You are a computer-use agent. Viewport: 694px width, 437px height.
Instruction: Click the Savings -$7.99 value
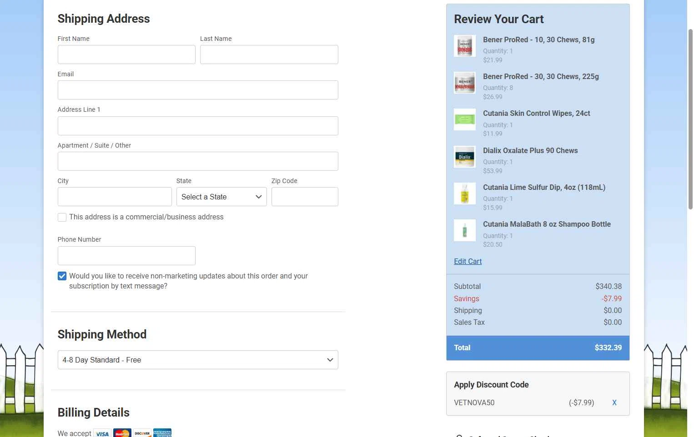[x=611, y=298]
